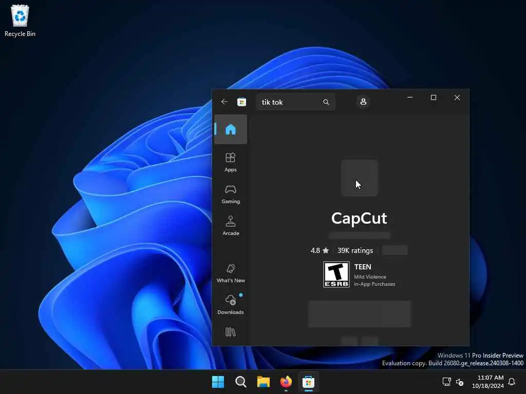Go back with the Store back arrow
The height and width of the screenshot is (394, 526).
(x=224, y=102)
